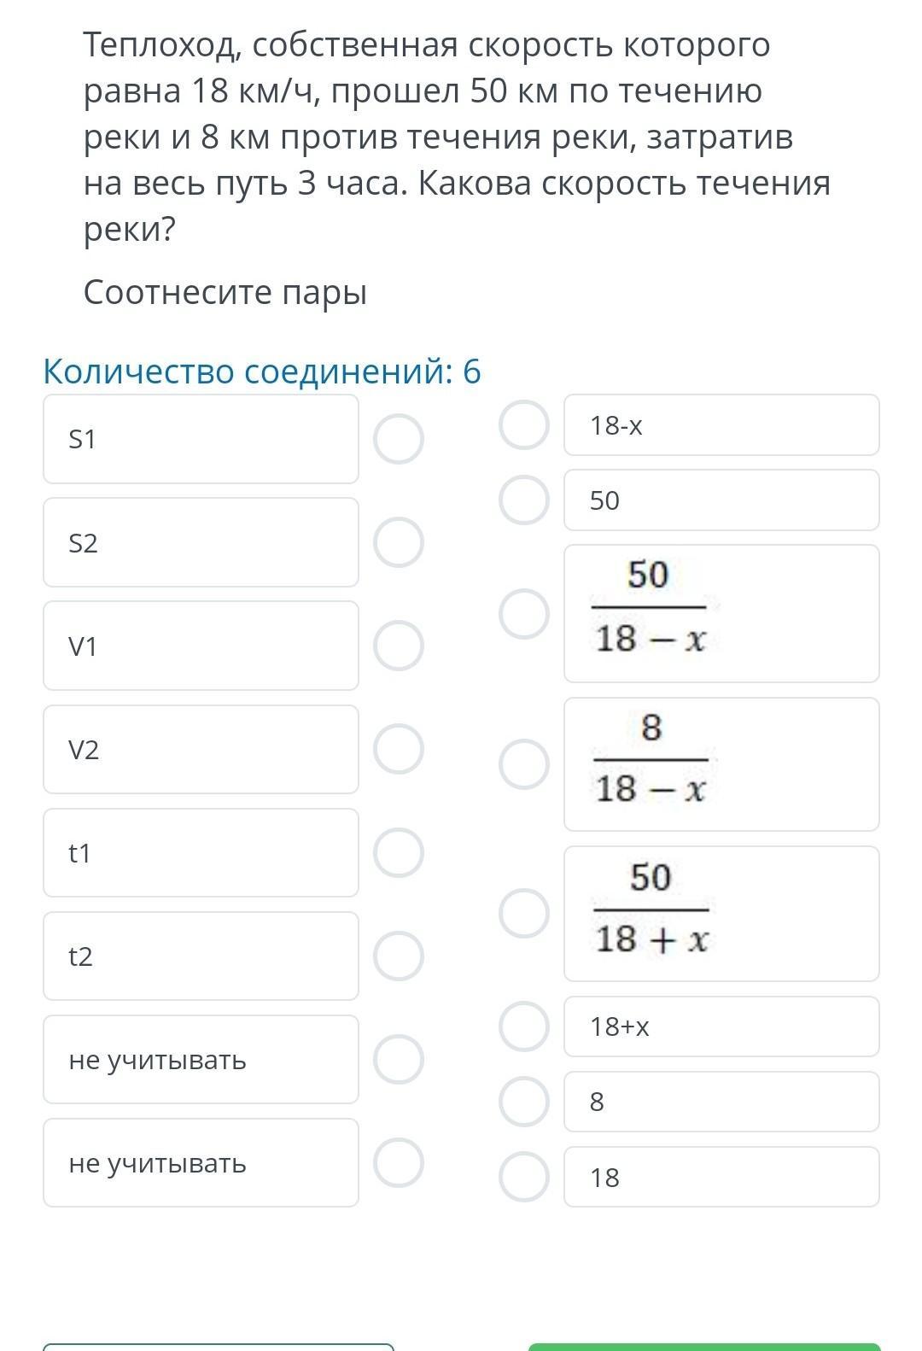The image size is (922, 1351).
Task: Select the circle left of 18-x
Action: click(523, 425)
